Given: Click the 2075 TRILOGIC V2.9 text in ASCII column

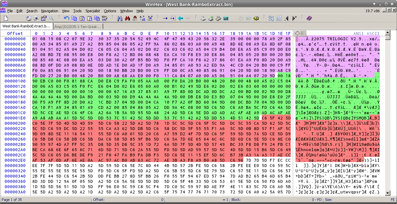Looking at the screenshot, I should tap(338, 39).
